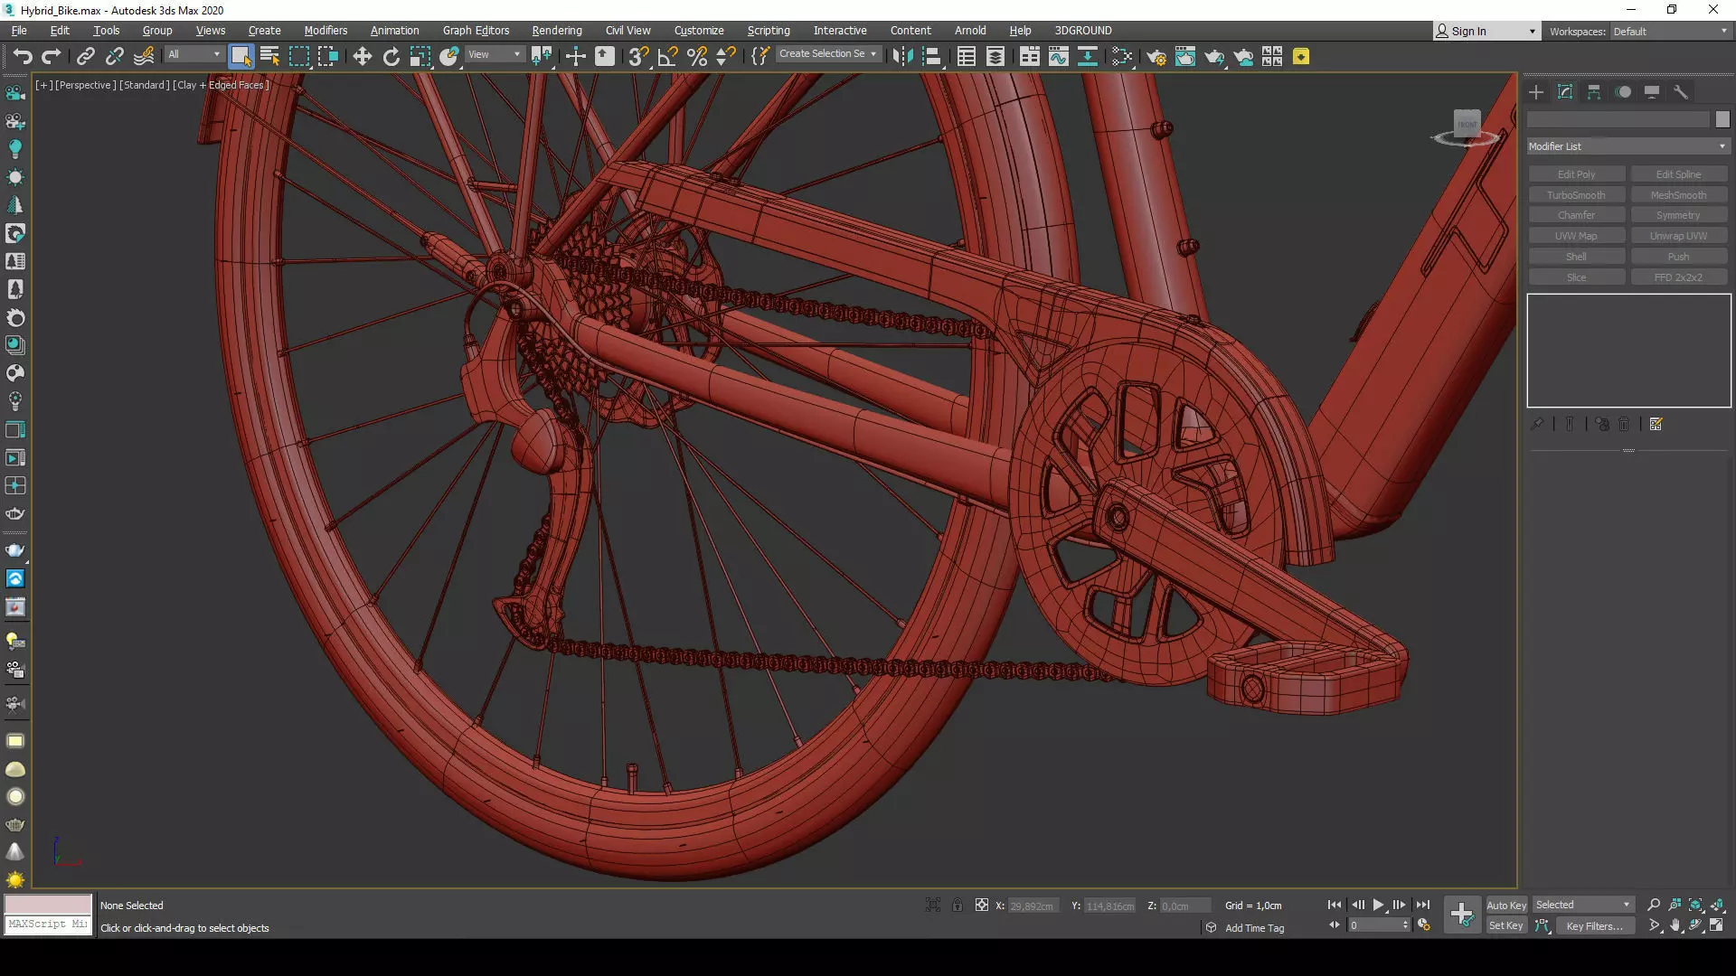The image size is (1736, 976).
Task: Click the Unwrap UVW modifier button
Action: [1678, 236]
